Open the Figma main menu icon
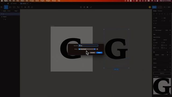The height and width of the screenshot is (97, 172). [x=1, y=7]
